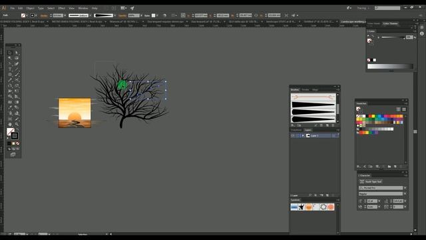Switch to the Color Themes tab

[x=390, y=24]
